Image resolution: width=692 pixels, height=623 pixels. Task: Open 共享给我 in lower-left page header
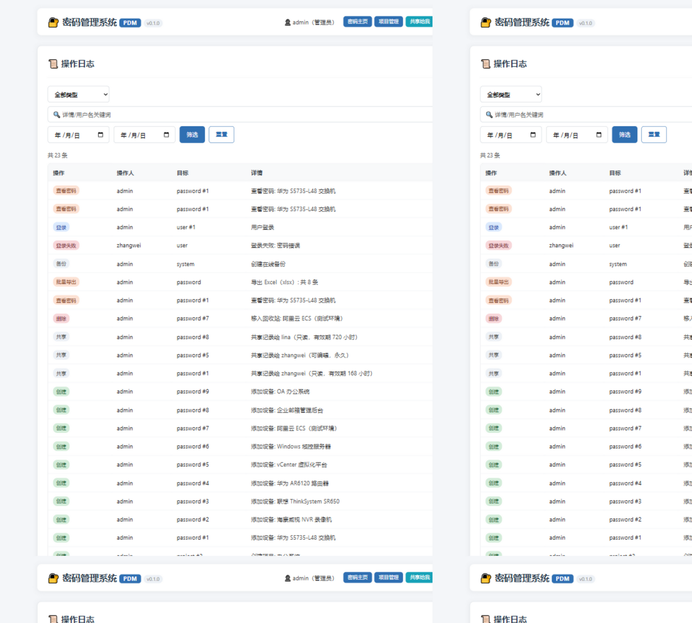[419, 578]
